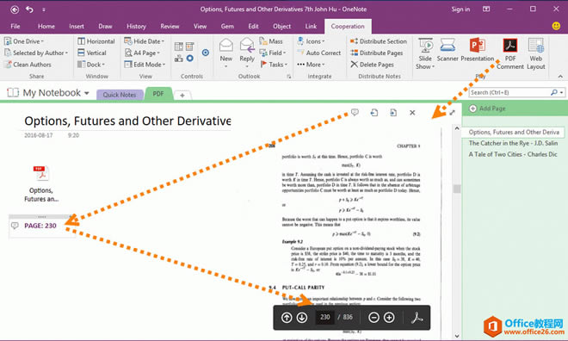
Task: Open A Tale of Two Cities page
Action: [513, 154]
